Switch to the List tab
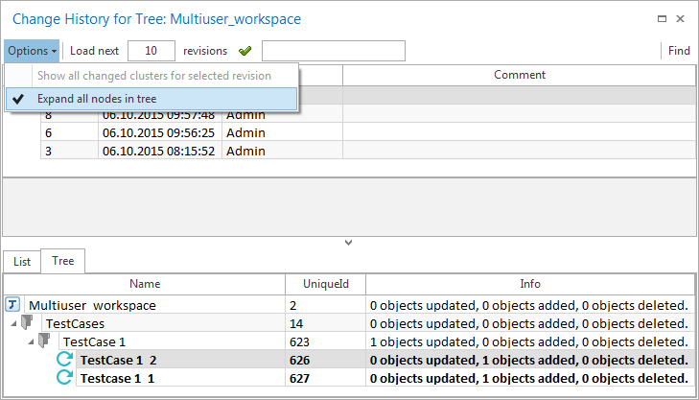 [21, 261]
